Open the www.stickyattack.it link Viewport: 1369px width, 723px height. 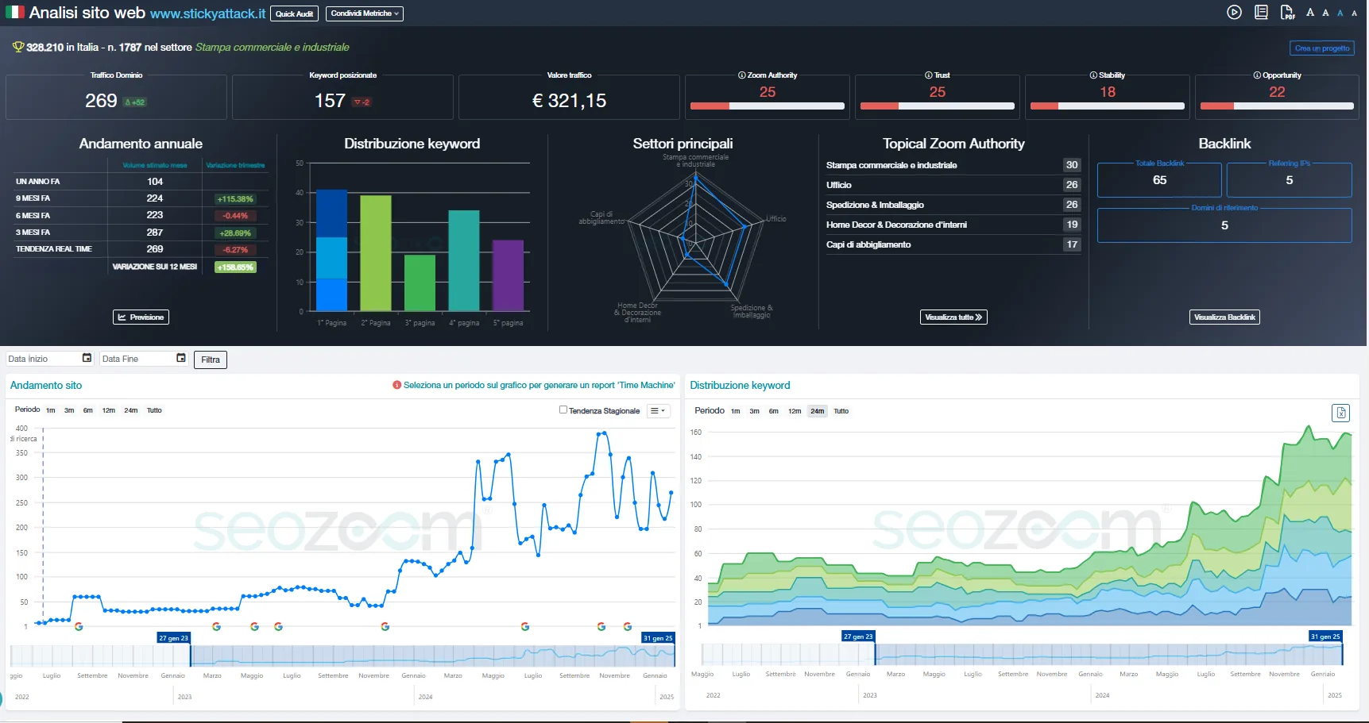point(208,13)
